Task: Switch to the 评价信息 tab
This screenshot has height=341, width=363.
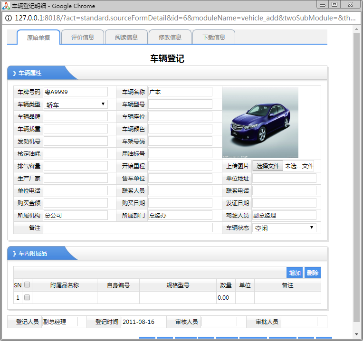Action: coord(82,37)
